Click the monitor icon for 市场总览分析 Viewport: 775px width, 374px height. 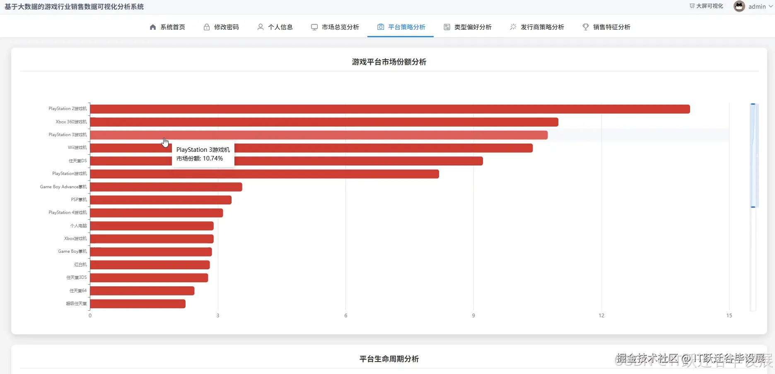point(314,27)
